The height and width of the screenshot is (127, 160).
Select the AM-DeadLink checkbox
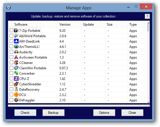coord(11,41)
